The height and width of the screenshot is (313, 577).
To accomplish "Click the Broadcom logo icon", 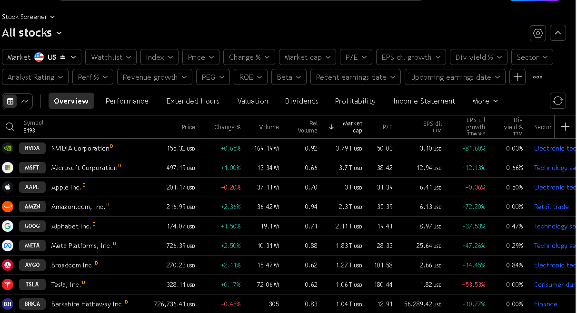I will (8, 265).
